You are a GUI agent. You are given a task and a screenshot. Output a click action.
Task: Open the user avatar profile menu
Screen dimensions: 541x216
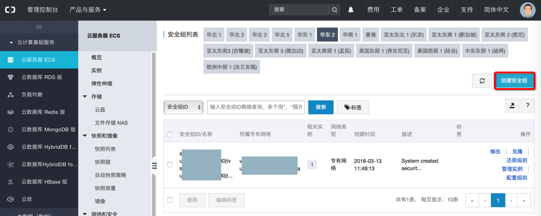click(527, 10)
